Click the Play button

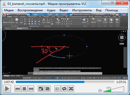pyautogui.click(x=7, y=89)
